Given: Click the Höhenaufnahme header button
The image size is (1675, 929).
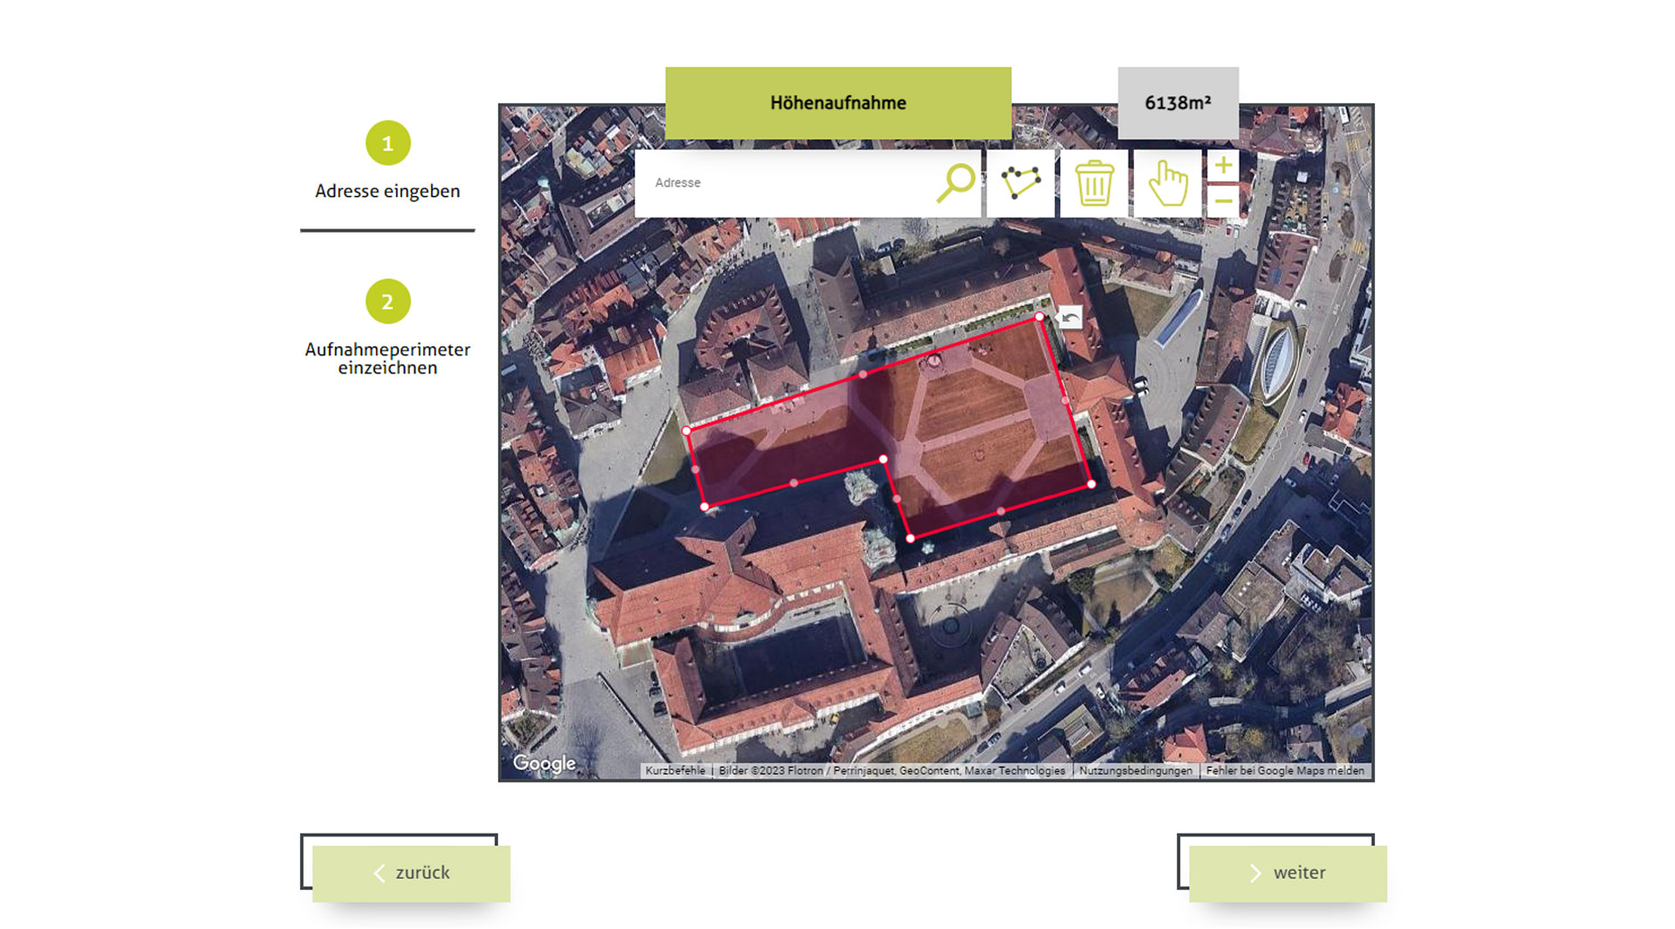Looking at the screenshot, I should pyautogui.click(x=838, y=103).
